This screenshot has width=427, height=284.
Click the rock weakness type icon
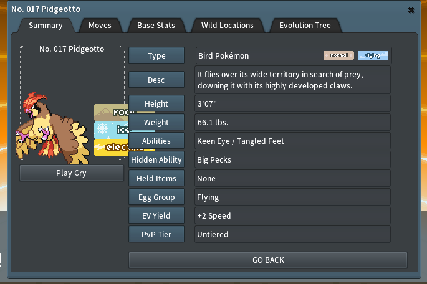point(112,112)
